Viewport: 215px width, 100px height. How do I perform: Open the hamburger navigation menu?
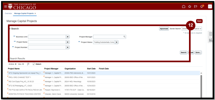(x=6, y=6)
